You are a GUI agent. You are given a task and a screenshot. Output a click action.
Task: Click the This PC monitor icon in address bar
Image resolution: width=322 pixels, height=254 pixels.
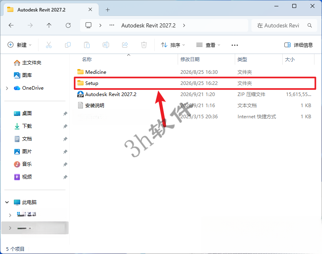point(88,25)
